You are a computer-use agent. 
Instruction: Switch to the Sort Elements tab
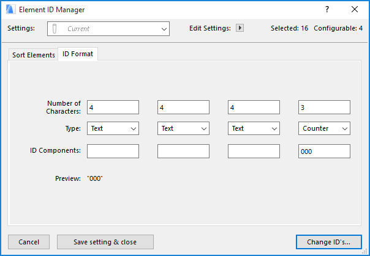point(34,55)
